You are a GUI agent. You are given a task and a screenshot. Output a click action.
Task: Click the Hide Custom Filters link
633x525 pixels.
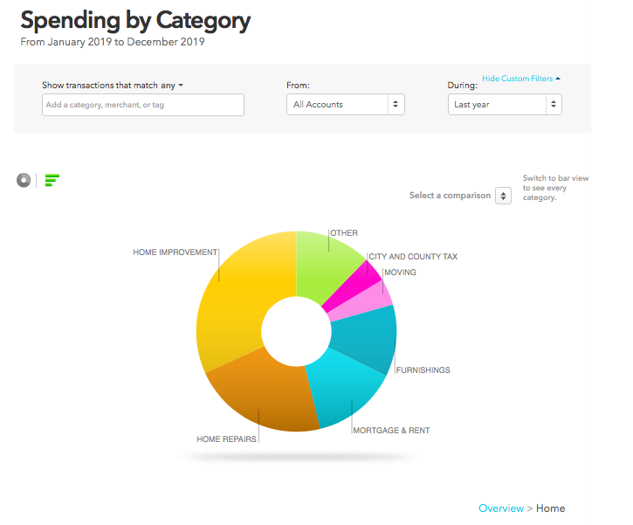[x=517, y=79]
